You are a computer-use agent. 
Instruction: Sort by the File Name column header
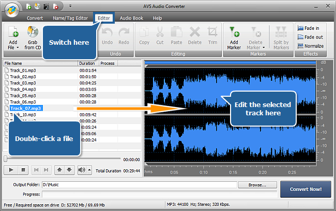pos(40,63)
